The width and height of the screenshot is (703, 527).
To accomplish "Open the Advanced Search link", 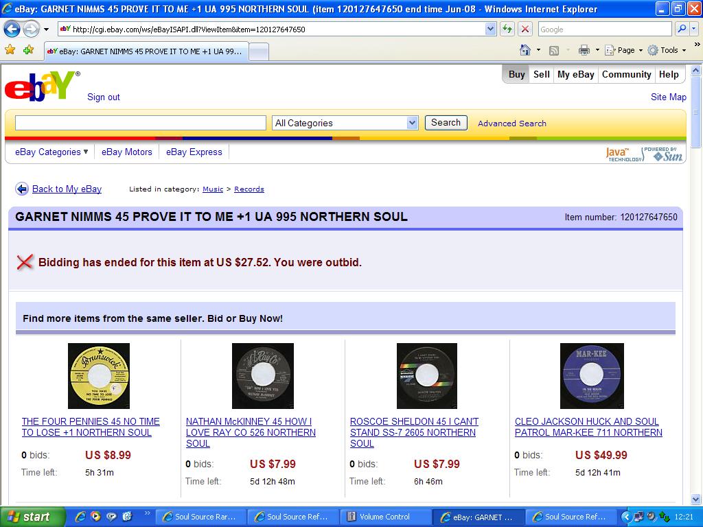I will pyautogui.click(x=512, y=124).
